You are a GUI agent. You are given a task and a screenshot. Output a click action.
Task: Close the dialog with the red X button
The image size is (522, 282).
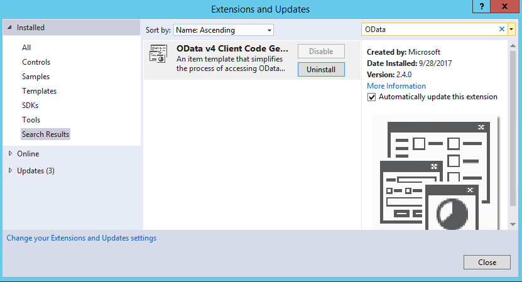pyautogui.click(x=504, y=6)
